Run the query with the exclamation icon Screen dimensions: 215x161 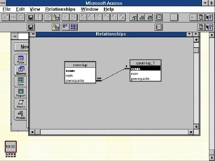[39, 17]
